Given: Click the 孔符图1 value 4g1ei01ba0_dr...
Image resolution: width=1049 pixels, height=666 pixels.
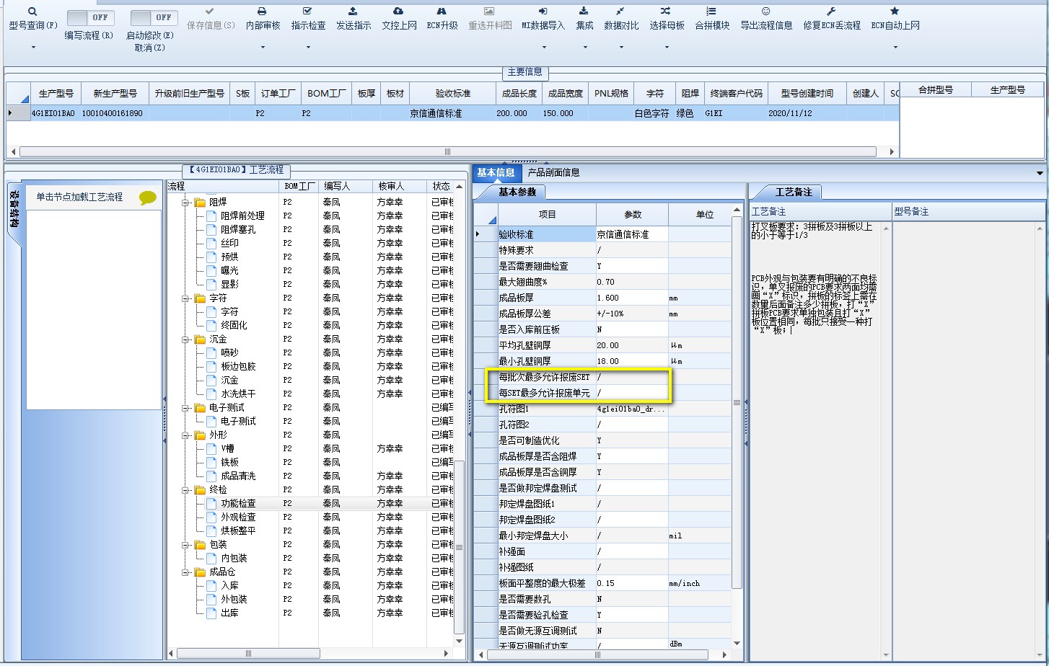Looking at the screenshot, I should point(632,409).
